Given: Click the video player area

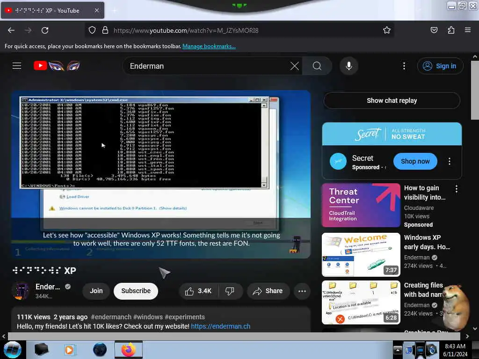Looking at the screenshot, I should pyautogui.click(x=161, y=174).
